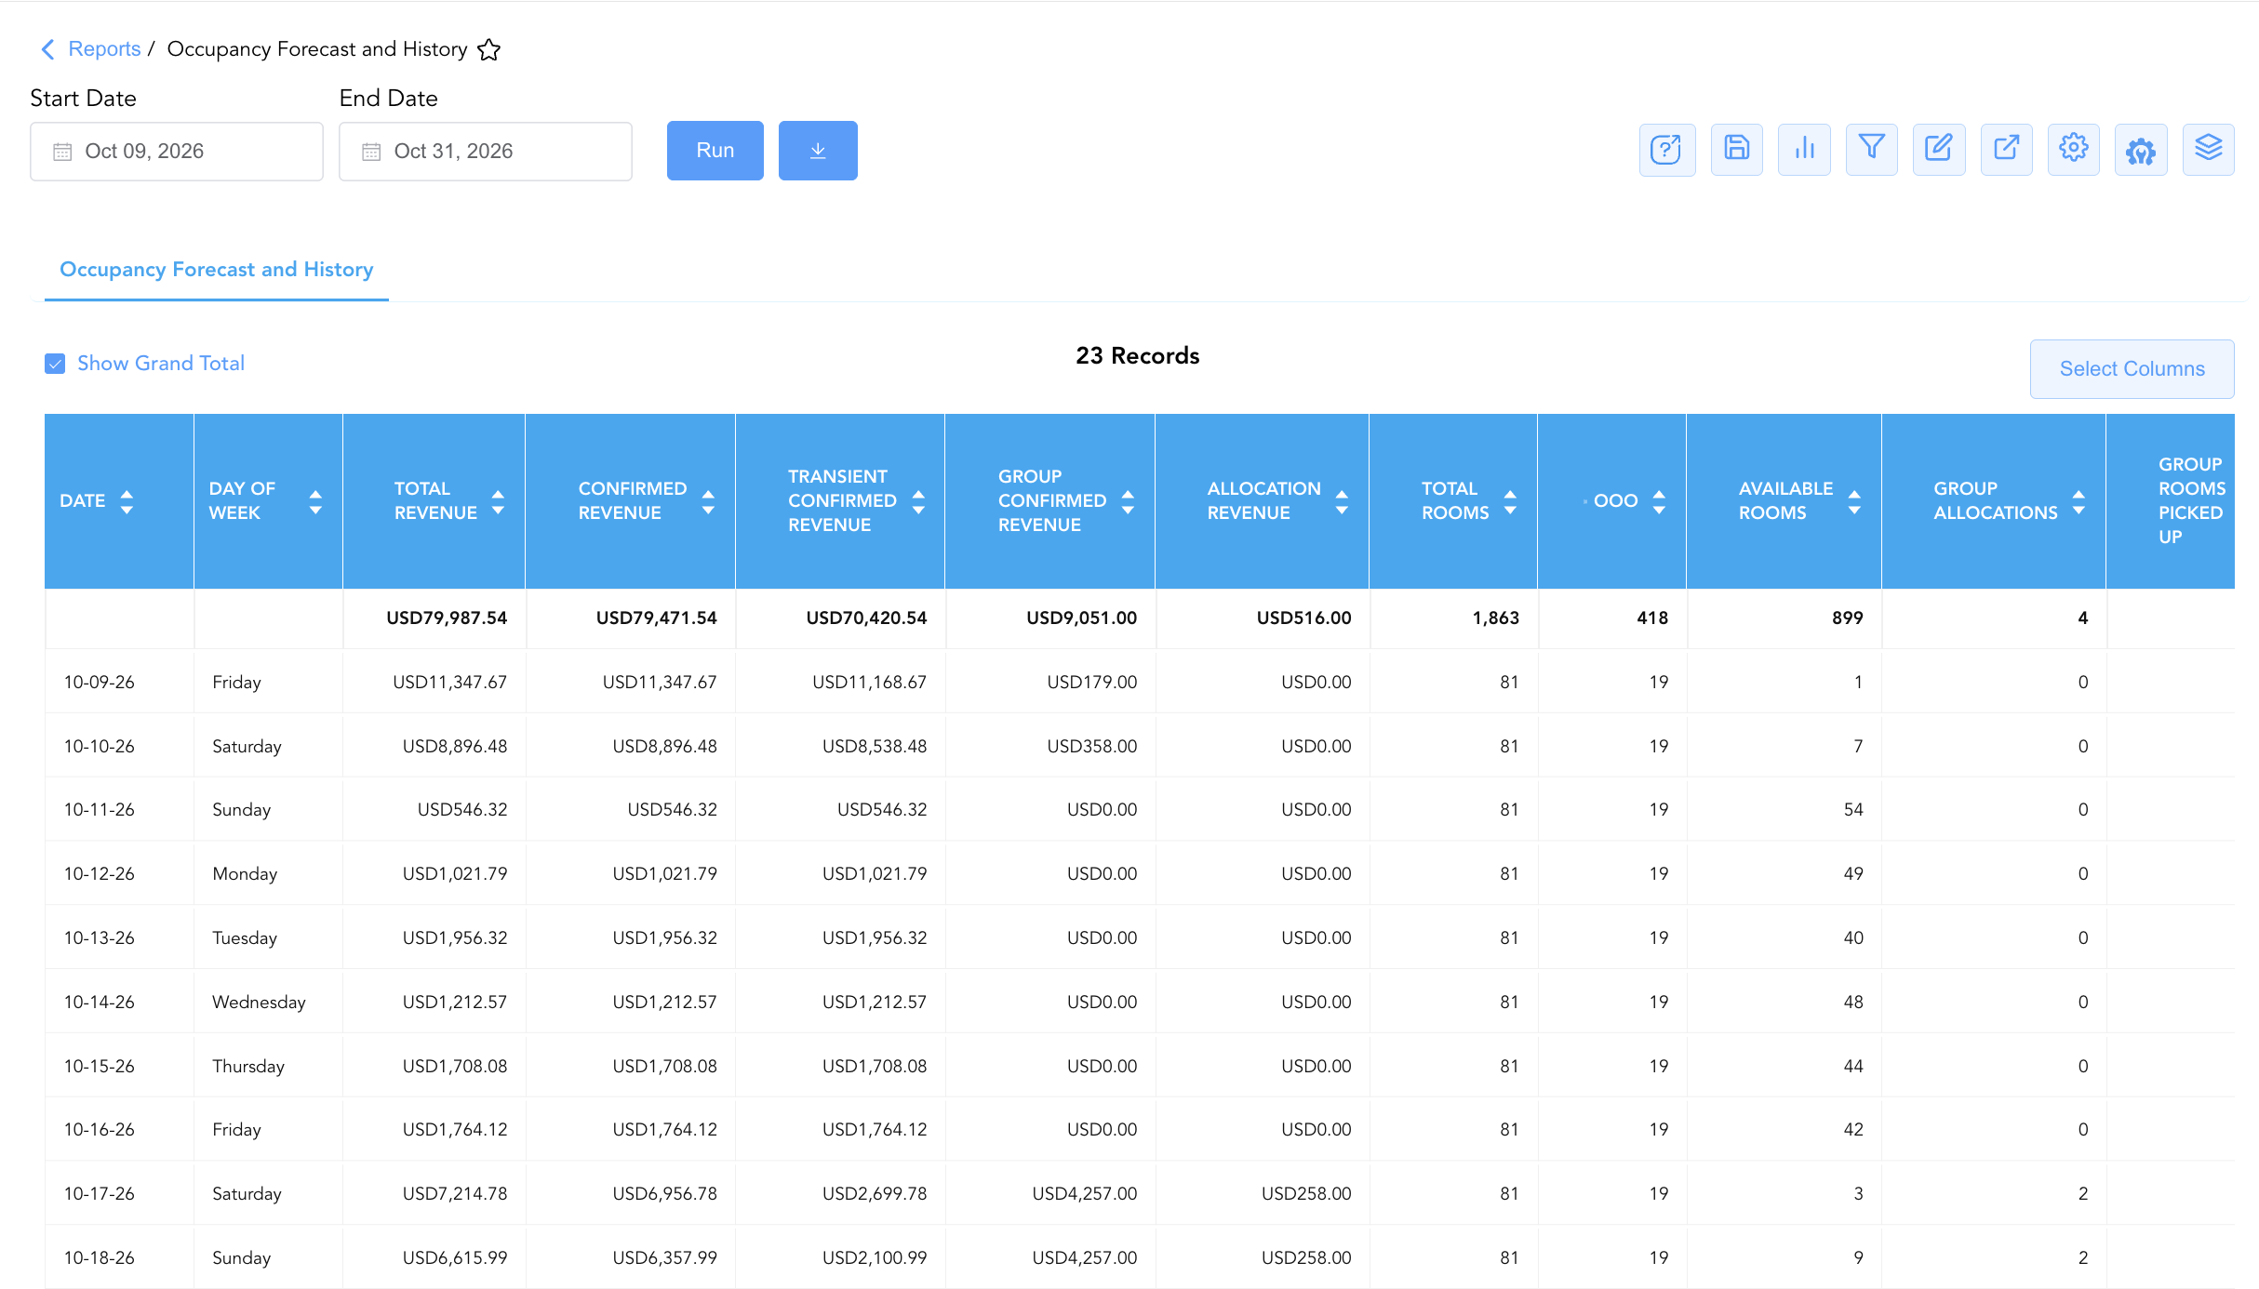
Task: Sort the OOO column
Action: 1659,501
